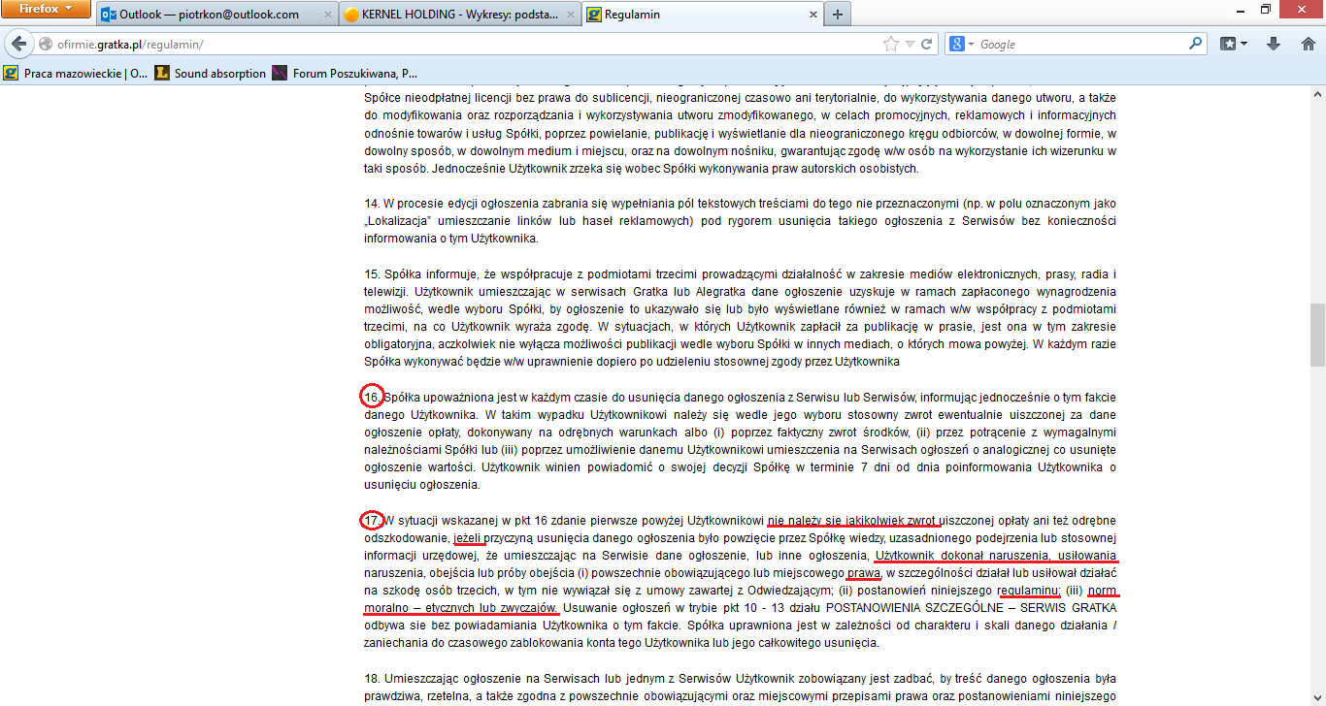The width and height of the screenshot is (1326, 706).
Task: Click the vertical page scrollbar thumb
Action: pyautogui.click(x=1317, y=334)
